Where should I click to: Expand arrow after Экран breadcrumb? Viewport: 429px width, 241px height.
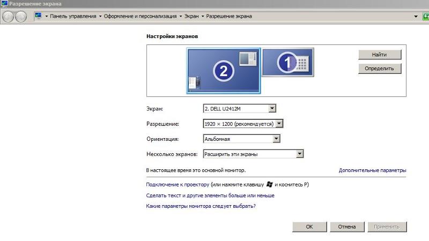[x=203, y=17]
